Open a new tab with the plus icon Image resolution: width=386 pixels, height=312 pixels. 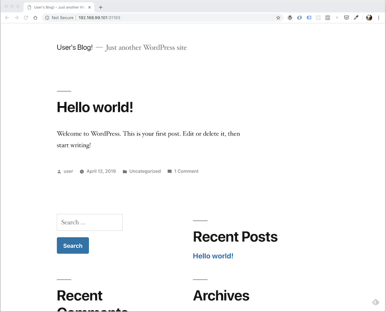(x=101, y=8)
